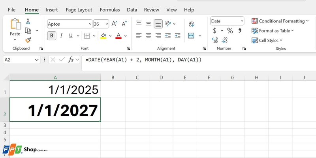Open Alignment settings dialog launcher

coord(204,48)
